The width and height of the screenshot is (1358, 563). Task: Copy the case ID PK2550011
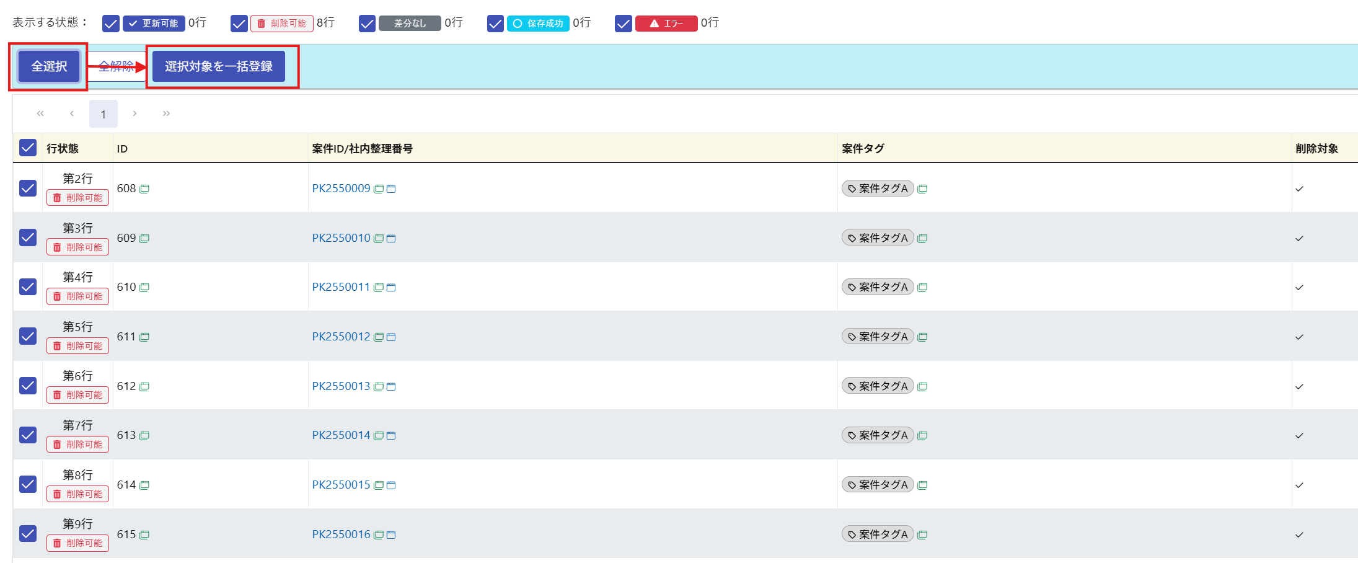(379, 288)
